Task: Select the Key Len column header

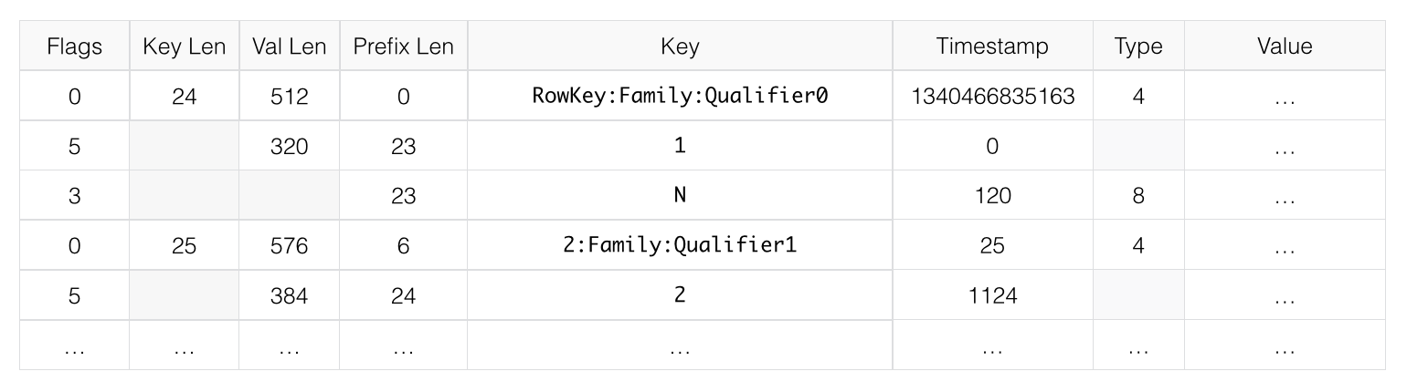Action: click(184, 46)
